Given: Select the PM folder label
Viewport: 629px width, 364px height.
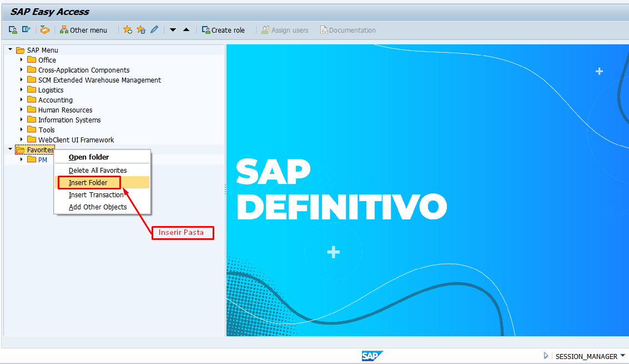Looking at the screenshot, I should [43, 160].
